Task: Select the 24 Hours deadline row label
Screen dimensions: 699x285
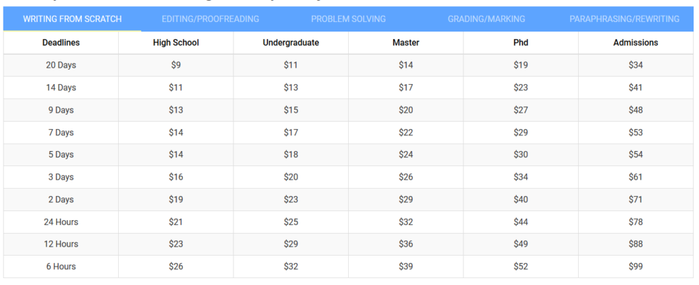Action: pos(61,221)
